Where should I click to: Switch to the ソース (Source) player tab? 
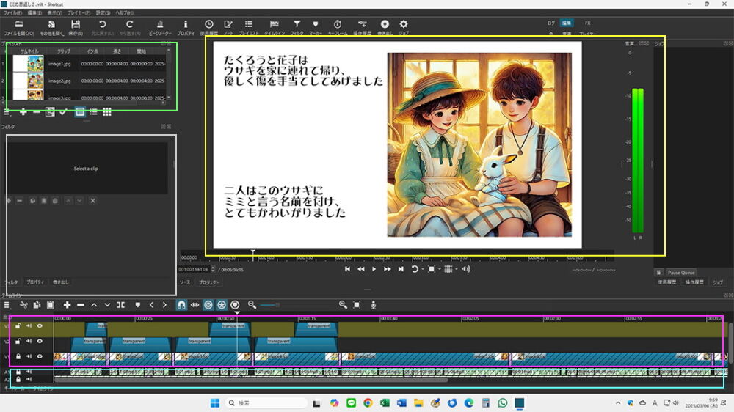click(x=185, y=282)
